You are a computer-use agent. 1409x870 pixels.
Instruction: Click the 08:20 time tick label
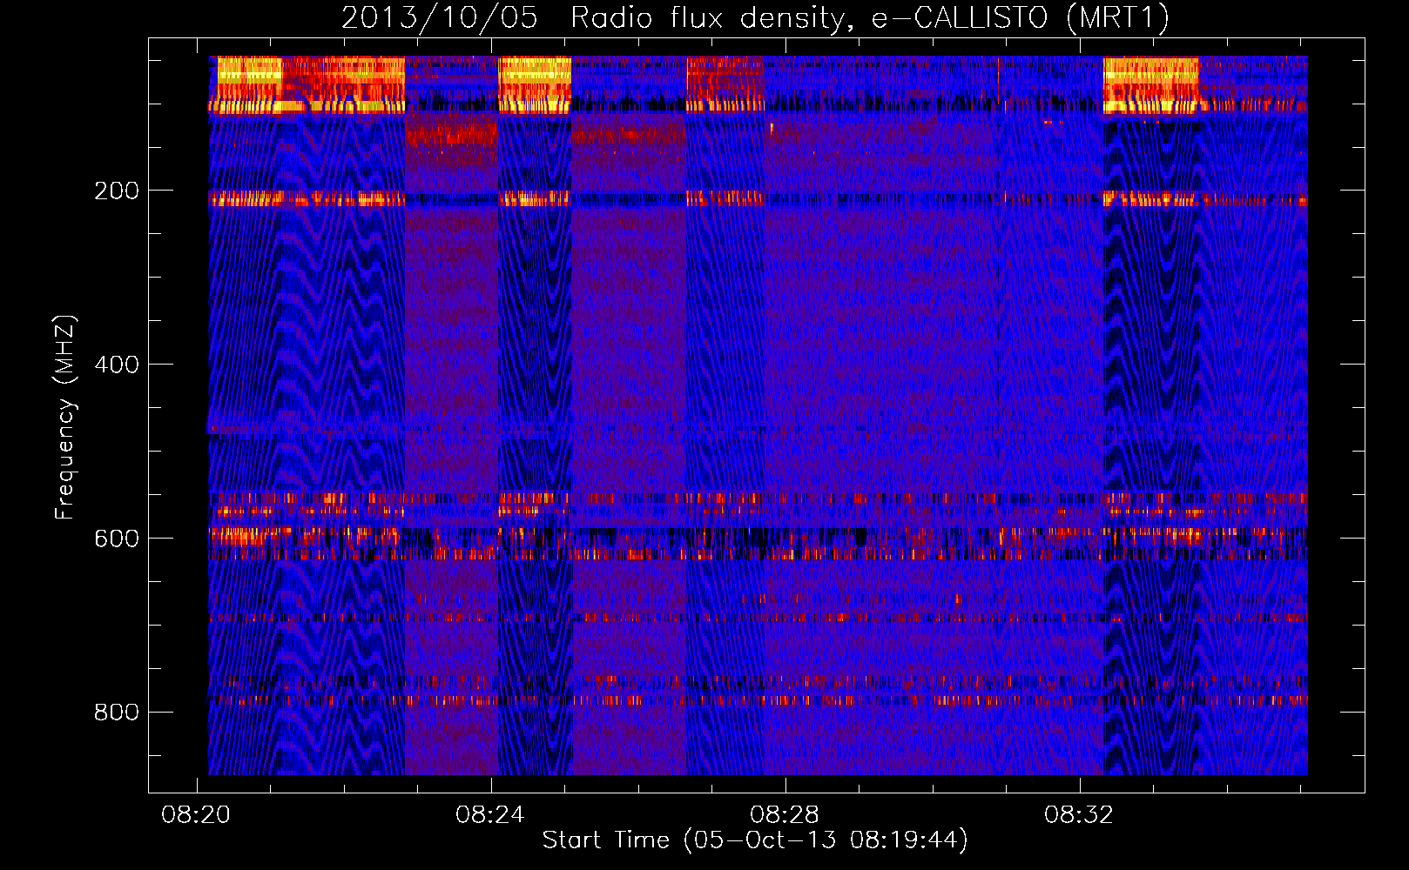coord(196,815)
